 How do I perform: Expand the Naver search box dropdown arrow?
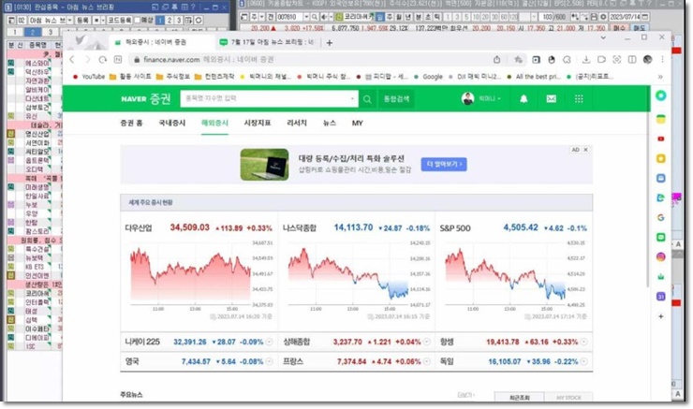pos(352,98)
